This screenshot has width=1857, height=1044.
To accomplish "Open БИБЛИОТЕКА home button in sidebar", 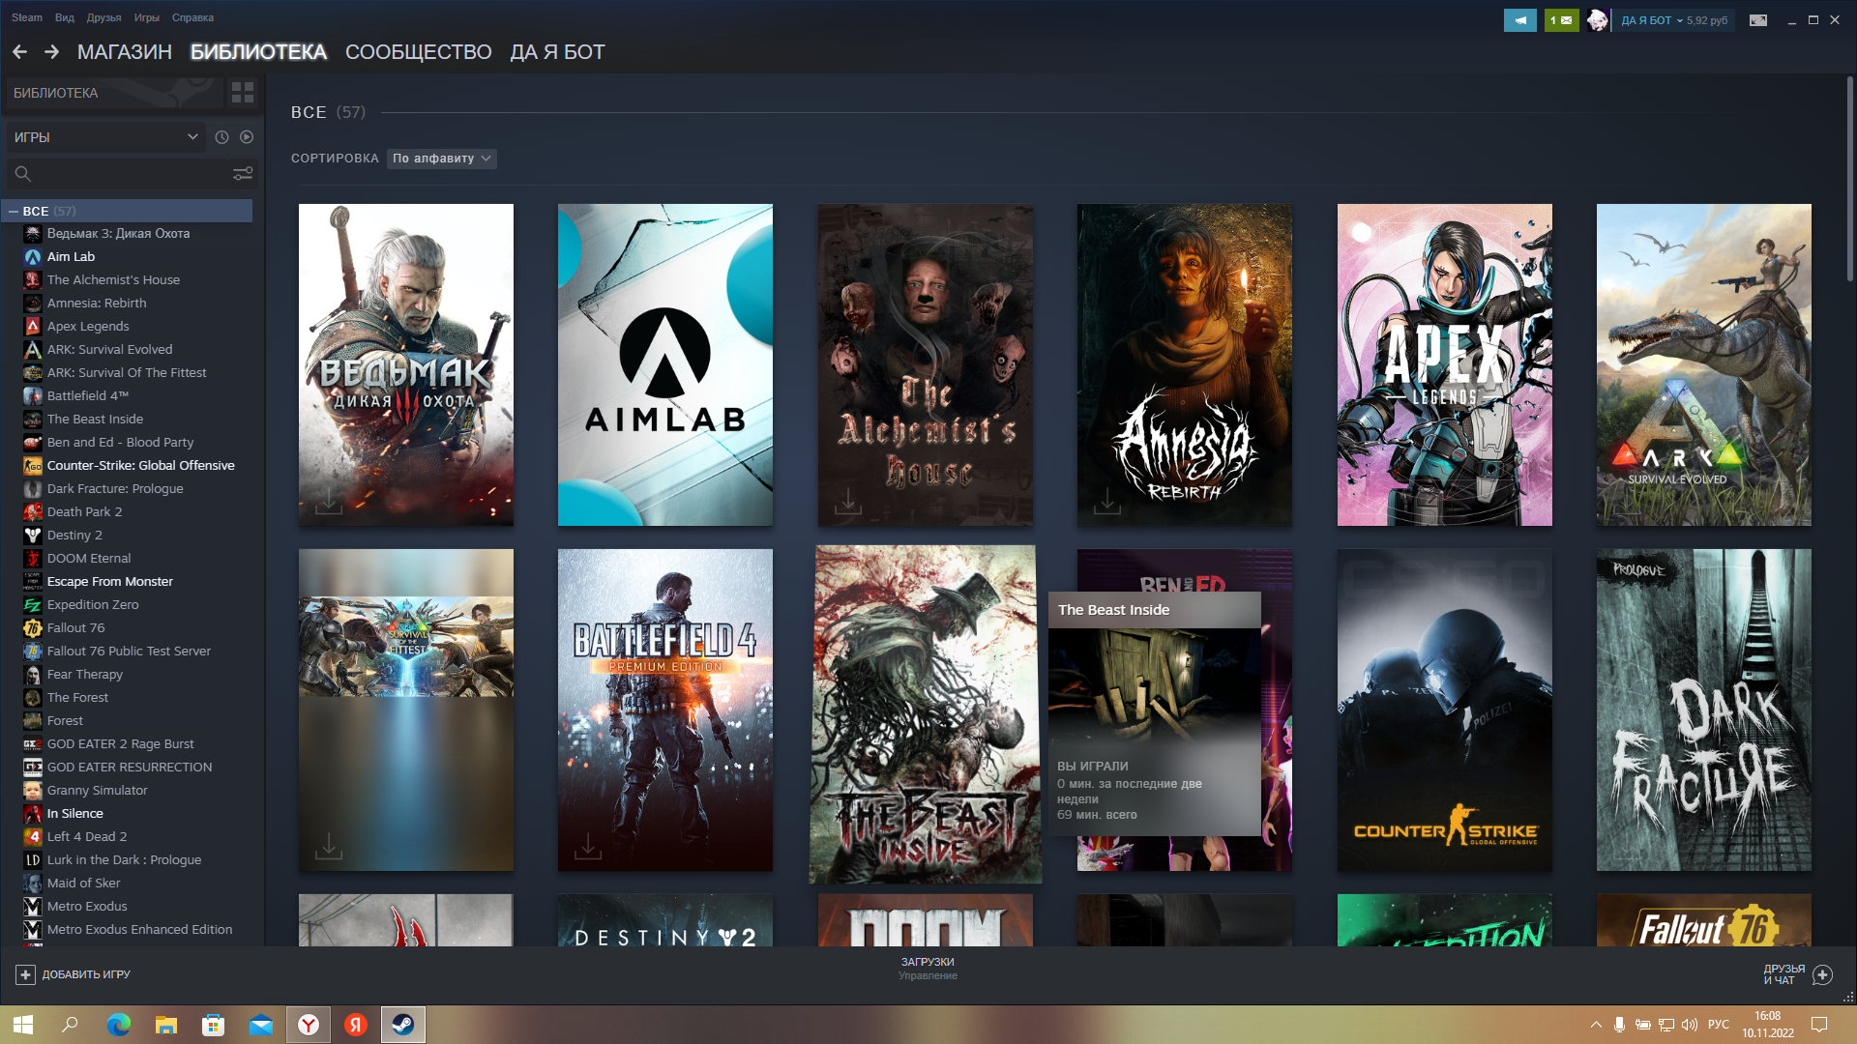I will coord(114,93).
